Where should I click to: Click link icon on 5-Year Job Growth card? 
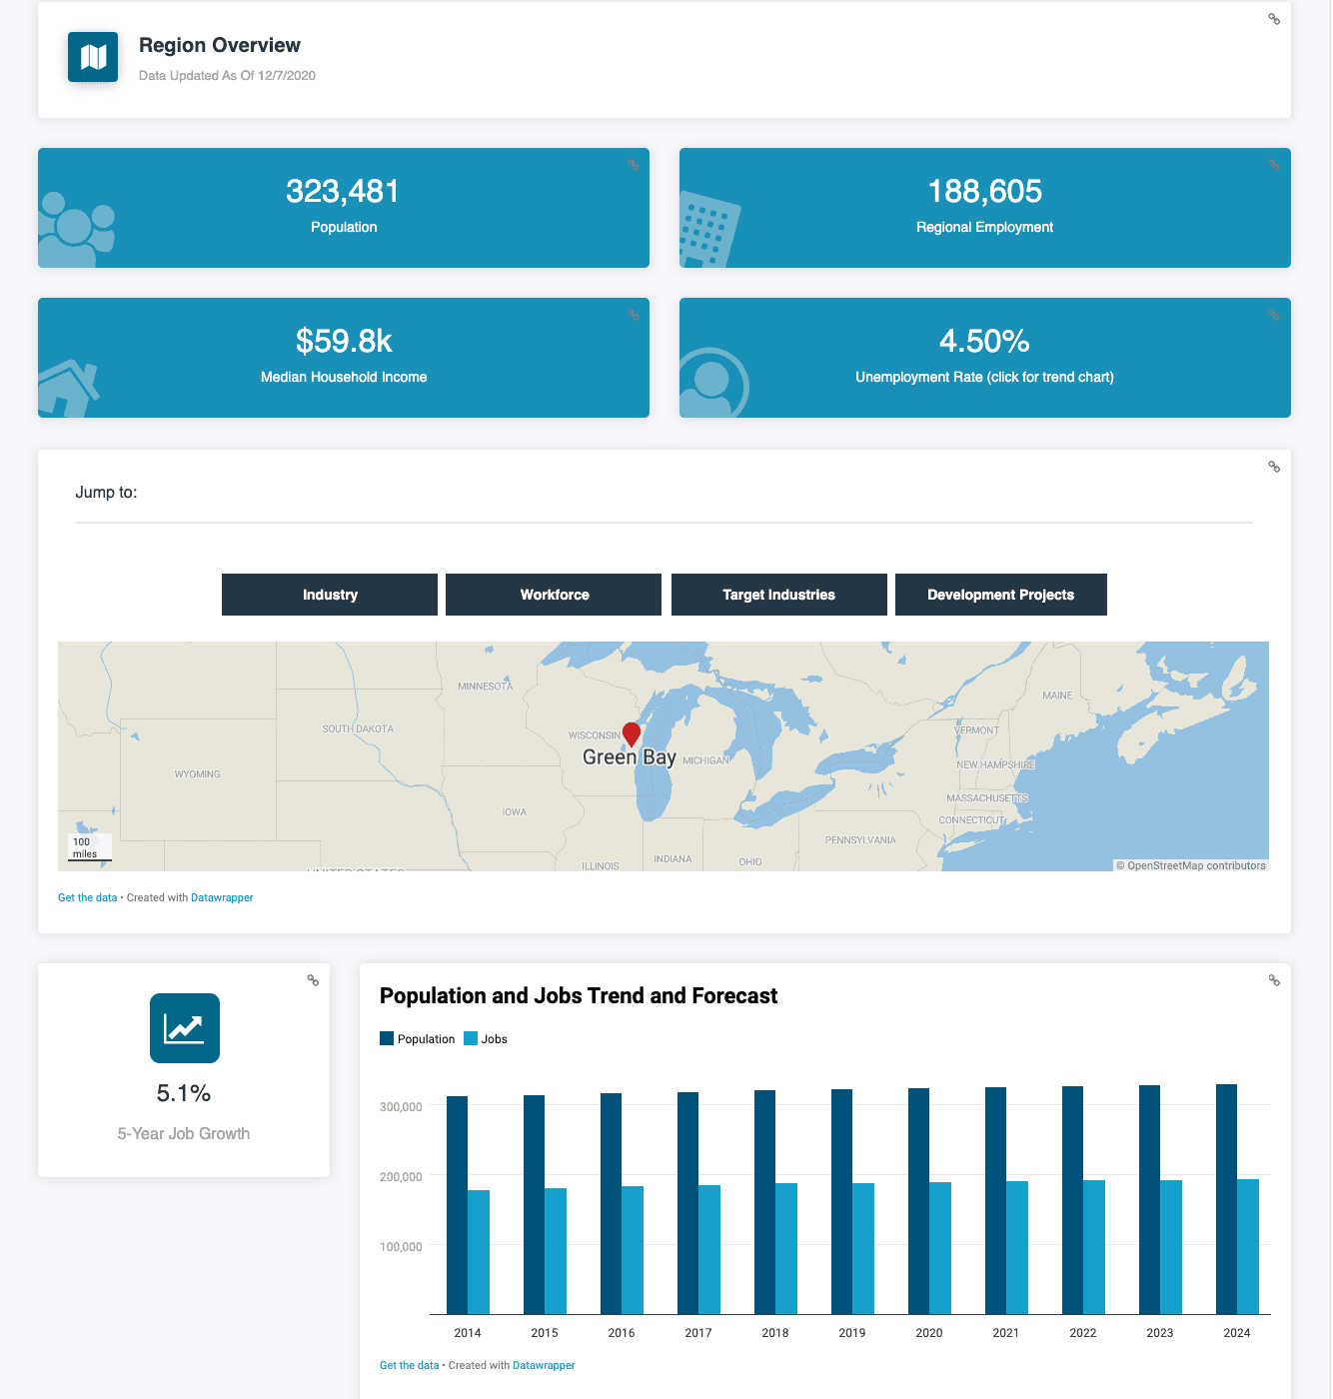(x=313, y=980)
